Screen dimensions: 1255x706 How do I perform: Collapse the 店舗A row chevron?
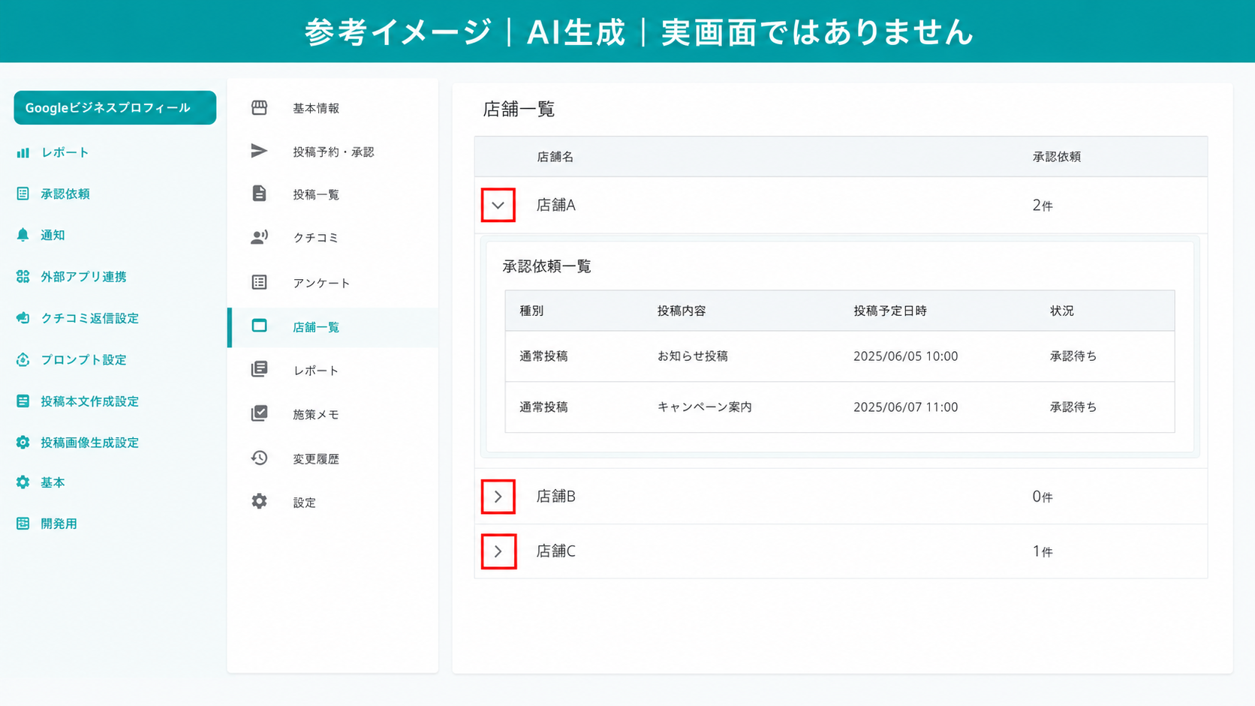[x=498, y=205]
